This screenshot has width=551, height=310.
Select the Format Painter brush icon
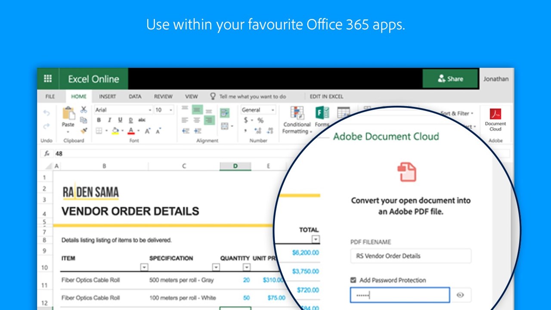tap(84, 130)
